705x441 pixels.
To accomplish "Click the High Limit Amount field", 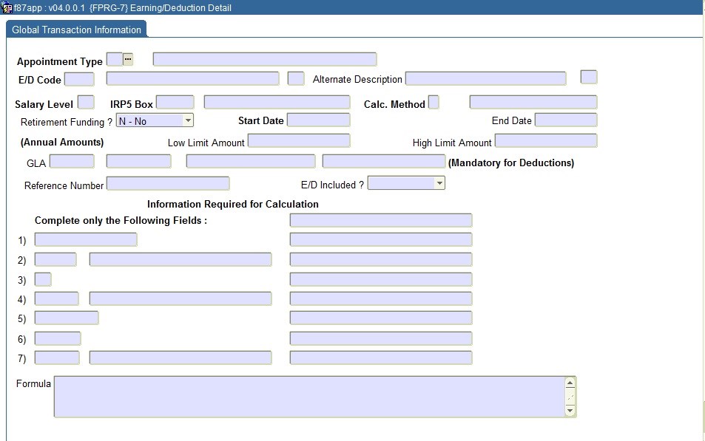I will 545,140.
